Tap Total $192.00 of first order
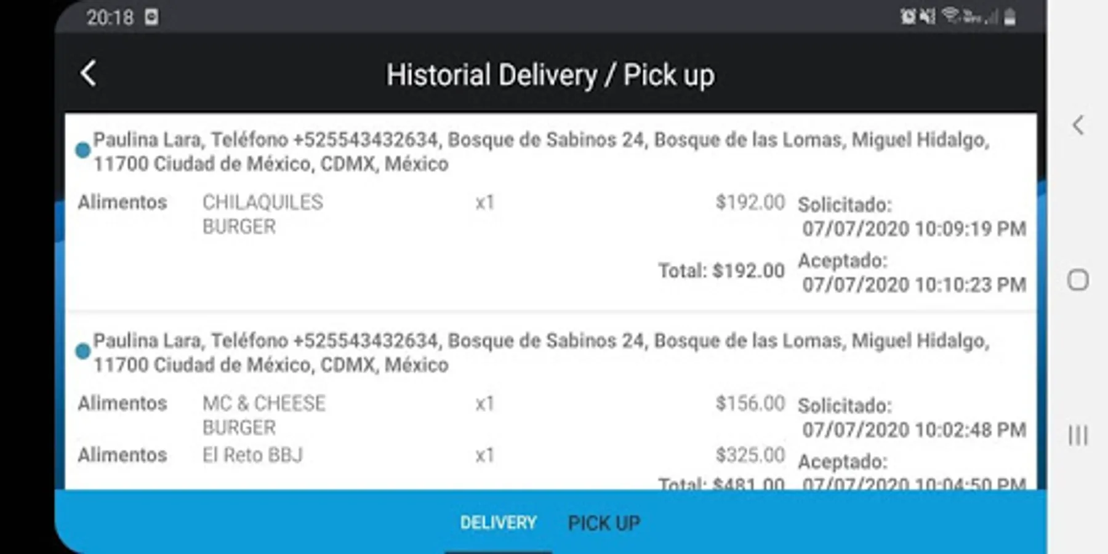Viewport: 1108px width, 554px height. coord(721,270)
